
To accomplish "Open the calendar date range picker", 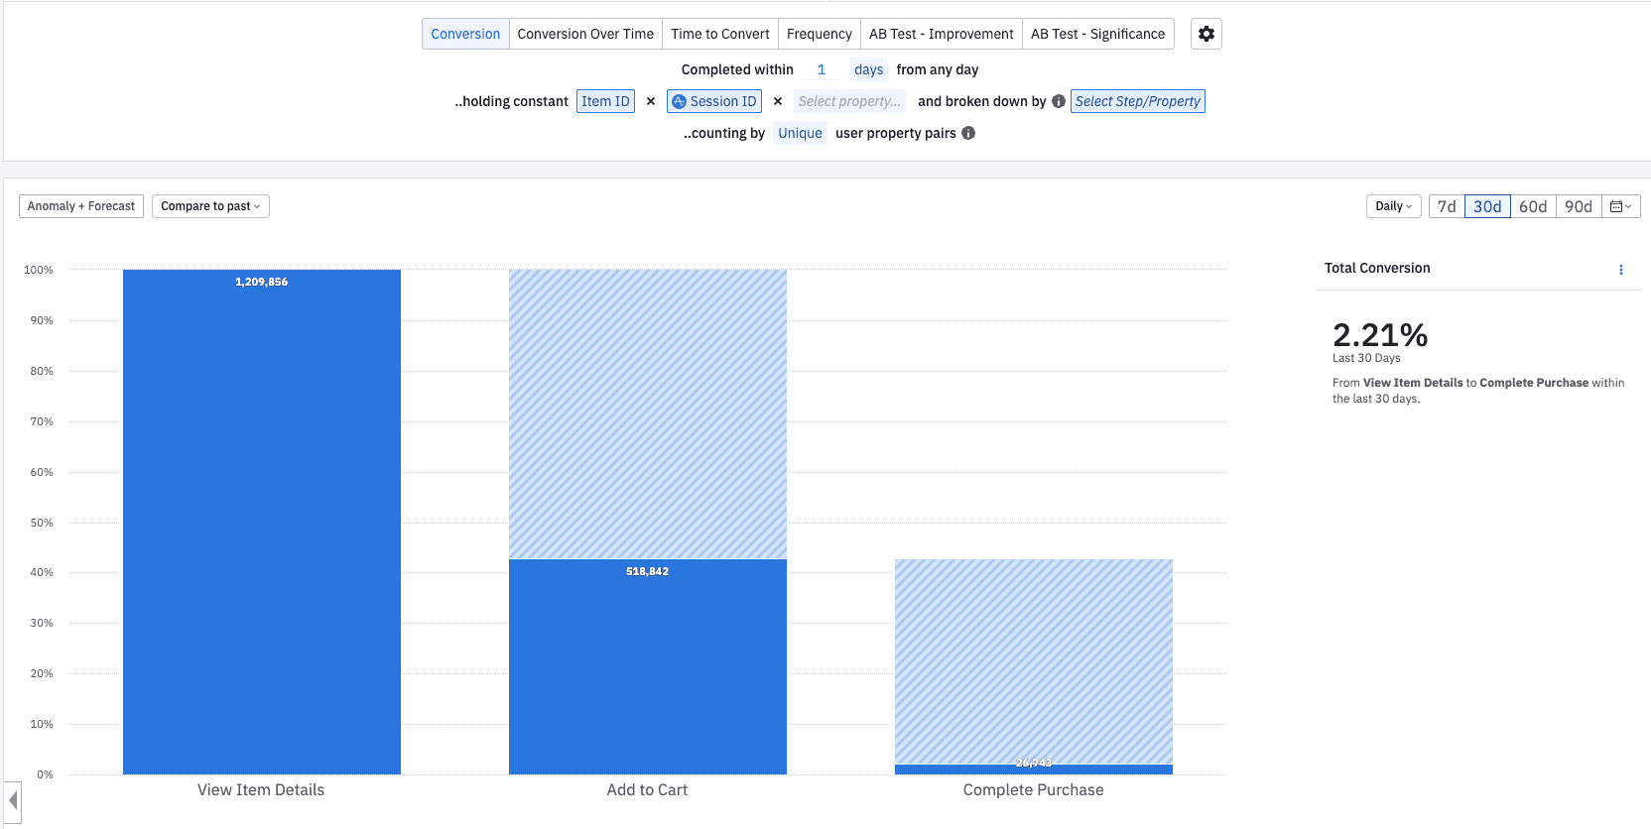I will 1620,206.
